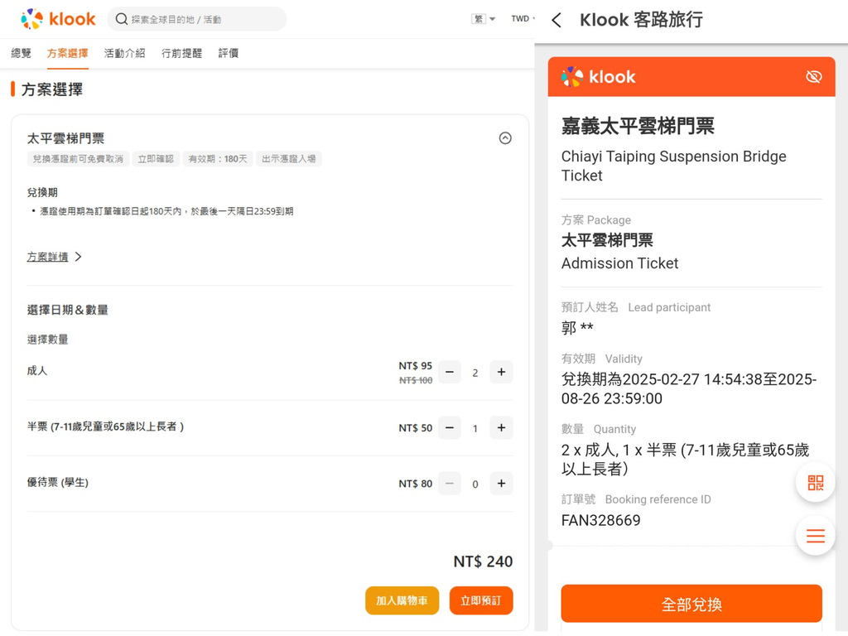
Task: Toggle the voucher info hide eye icon
Action: [813, 77]
